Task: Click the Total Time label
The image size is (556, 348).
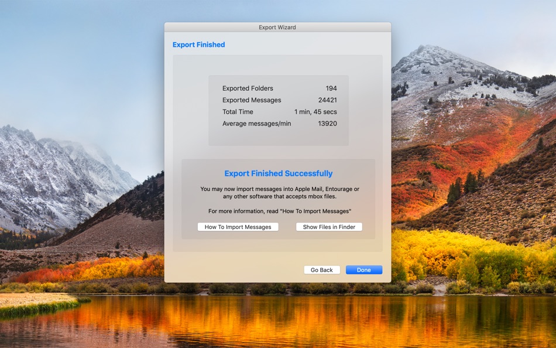Action: click(x=238, y=112)
